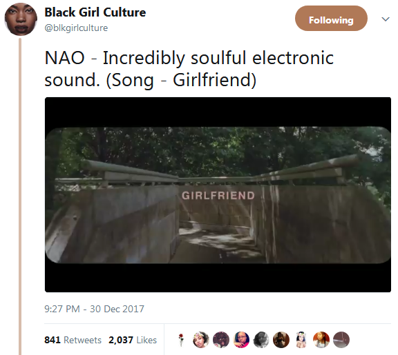The height and width of the screenshot is (355, 398).
Task: Toggle the Following button to unfollow
Action: (x=331, y=19)
